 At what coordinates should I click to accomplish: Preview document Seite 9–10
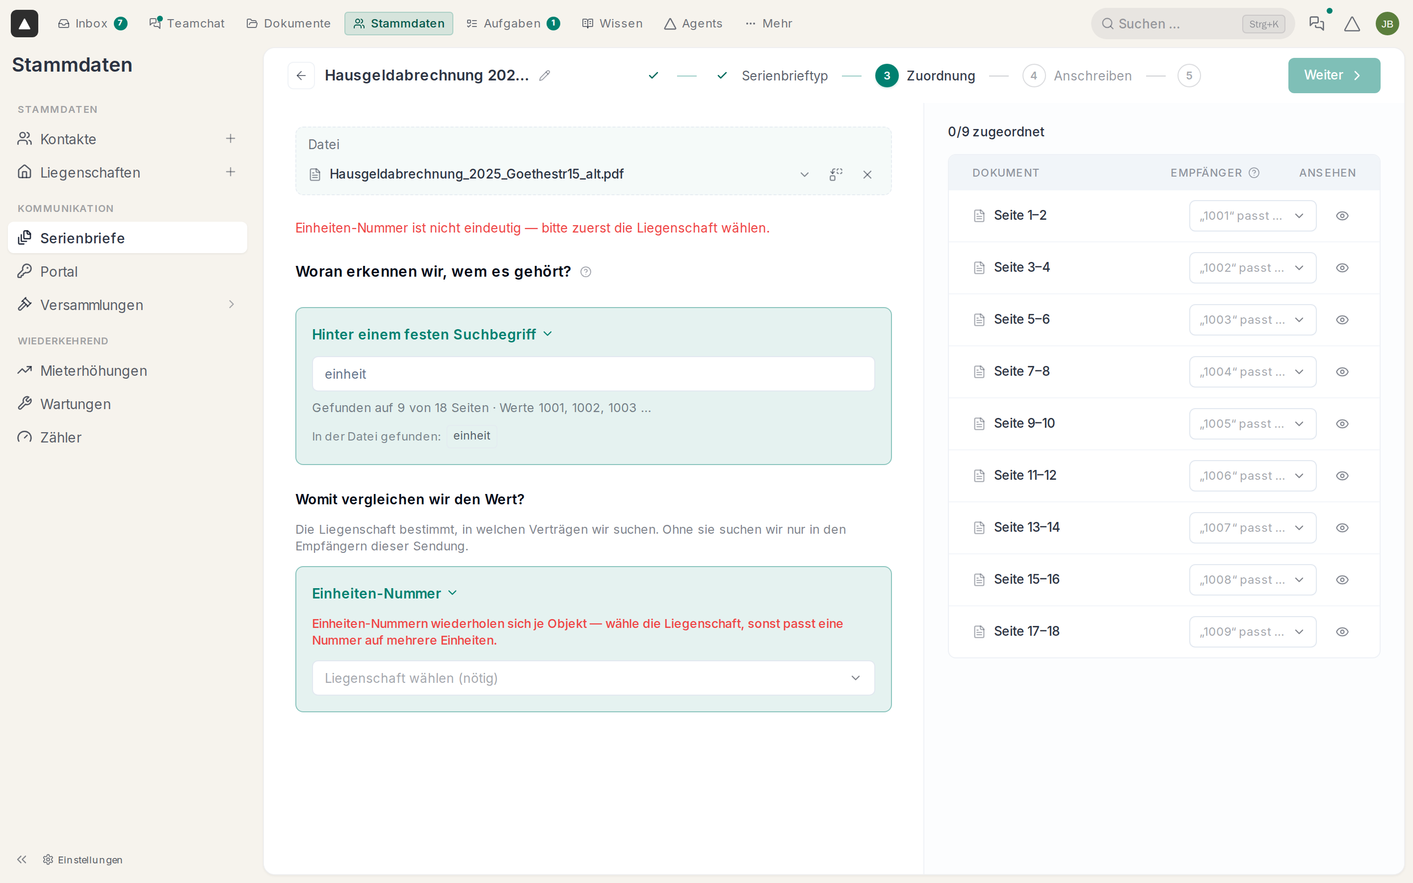[x=1342, y=424]
